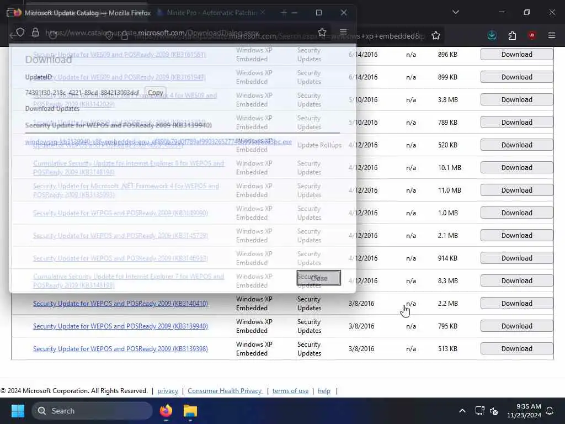Viewport: 565px width, 424px height.
Task: Open a new tab with the plus icon
Action: [284, 13]
